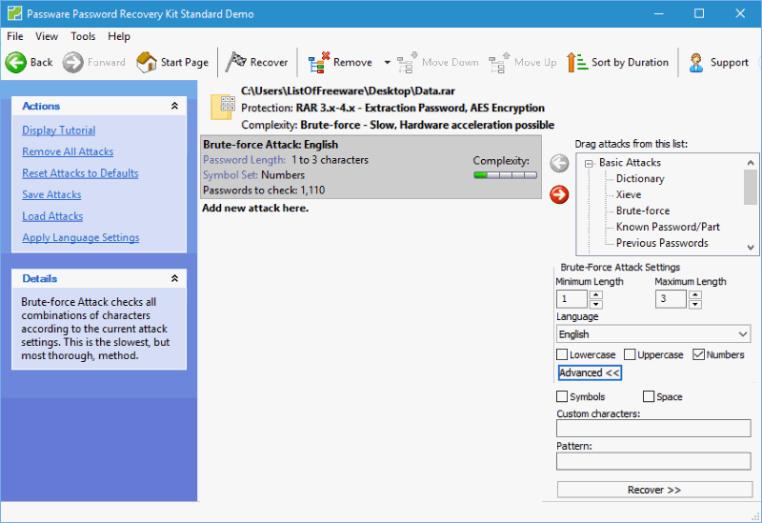Click the Load Attacks link

pos(52,216)
